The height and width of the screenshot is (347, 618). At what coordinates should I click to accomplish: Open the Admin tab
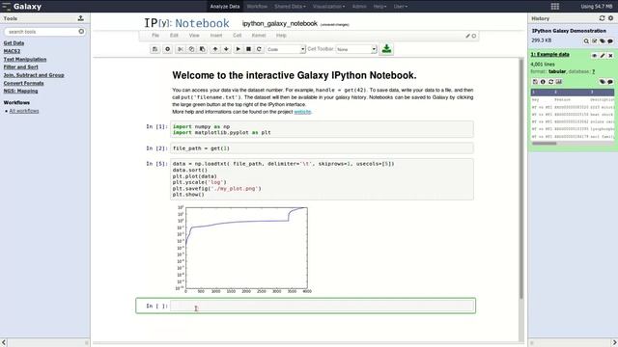pos(359,7)
